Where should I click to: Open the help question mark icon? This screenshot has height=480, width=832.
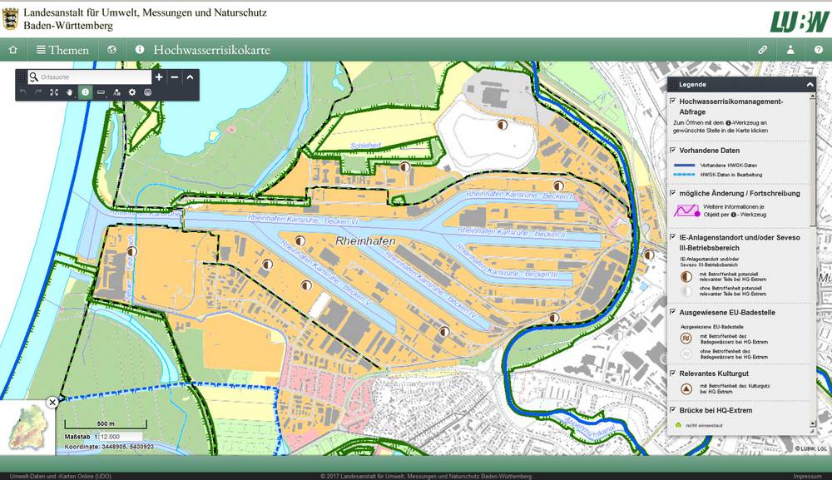tap(818, 50)
